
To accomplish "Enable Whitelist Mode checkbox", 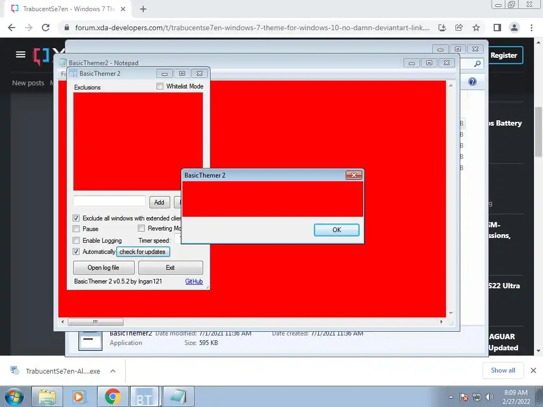I will (160, 86).
